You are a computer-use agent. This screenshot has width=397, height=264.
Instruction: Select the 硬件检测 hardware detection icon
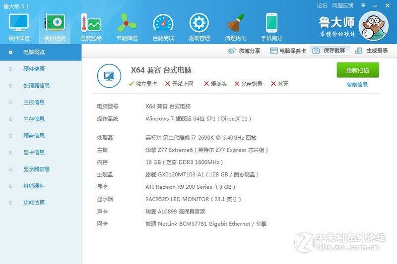[x=55, y=28]
